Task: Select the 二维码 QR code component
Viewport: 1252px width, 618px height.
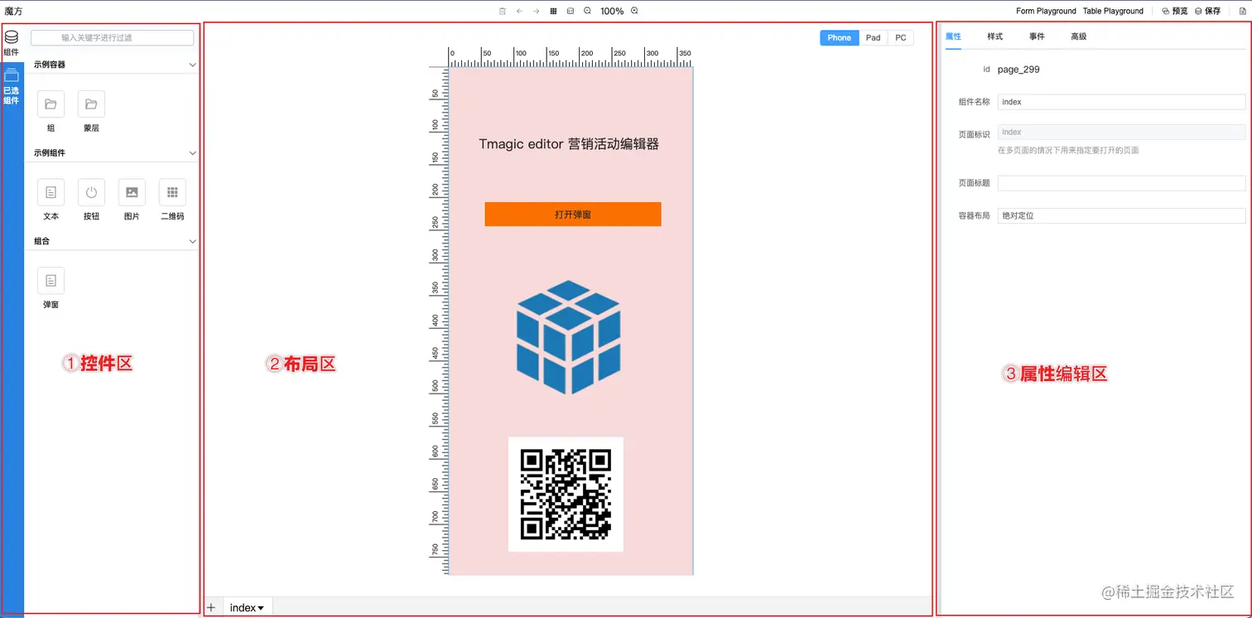Action: 172,200
